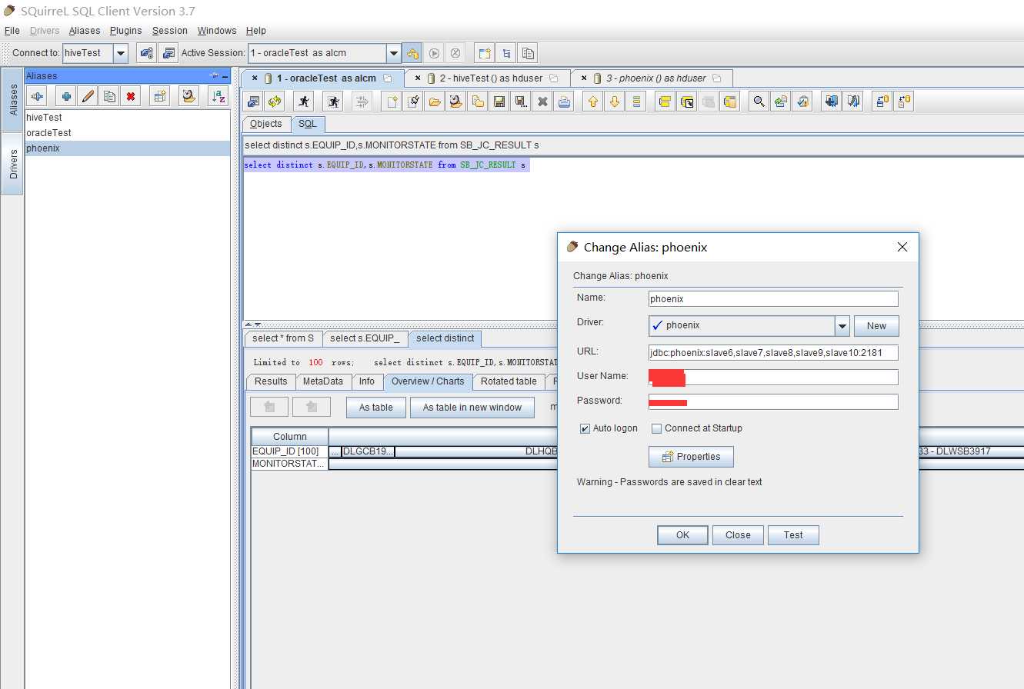This screenshot has height=689, width=1024.
Task: Open alias properties icon in Aliases toolbar
Action: [159, 96]
